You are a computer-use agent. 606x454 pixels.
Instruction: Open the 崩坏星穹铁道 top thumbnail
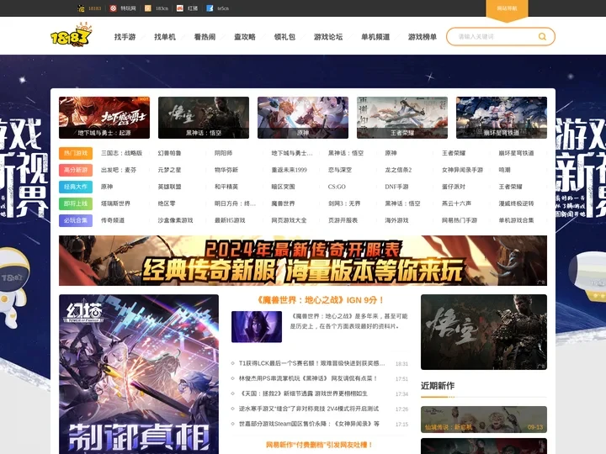point(502,118)
